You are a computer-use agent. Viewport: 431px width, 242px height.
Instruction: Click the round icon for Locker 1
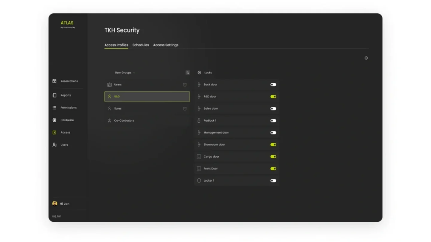[199, 180]
